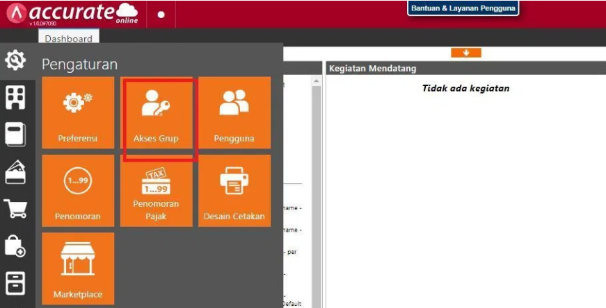Open the Akses Grup tile
Viewport: 606px width, 308px height.
pos(156,112)
